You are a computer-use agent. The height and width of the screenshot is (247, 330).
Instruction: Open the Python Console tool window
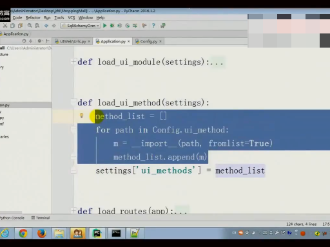12,218
